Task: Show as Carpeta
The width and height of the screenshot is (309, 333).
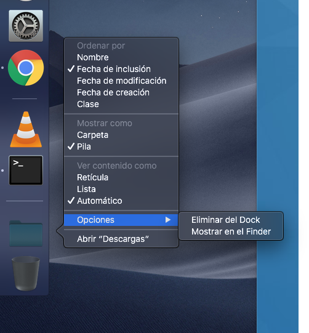Action: coord(121,135)
